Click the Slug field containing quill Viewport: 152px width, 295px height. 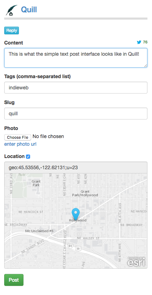pyautogui.click(x=76, y=114)
